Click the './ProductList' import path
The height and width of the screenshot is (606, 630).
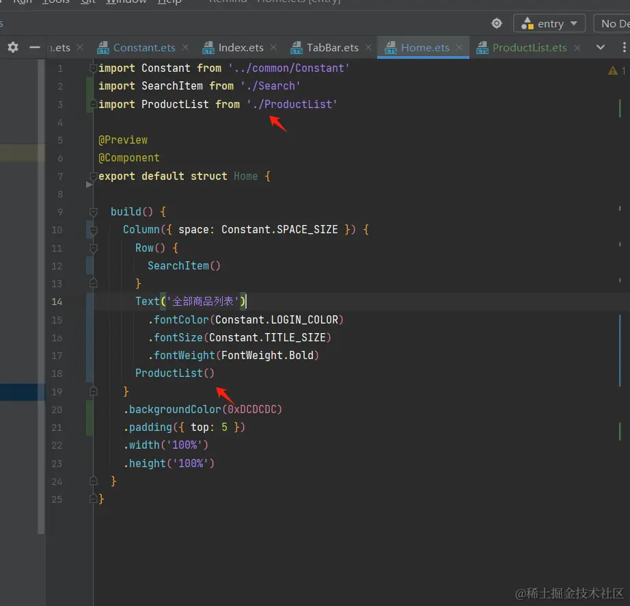point(292,104)
